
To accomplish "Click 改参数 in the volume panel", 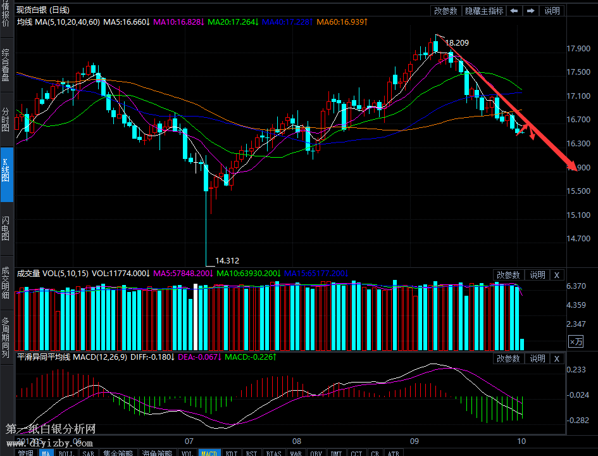I will [508, 275].
